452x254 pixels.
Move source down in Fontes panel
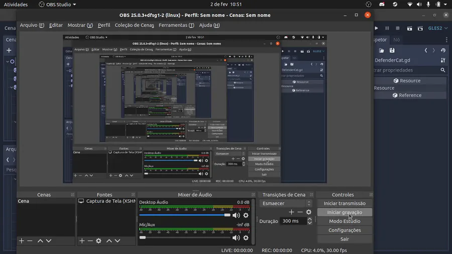pyautogui.click(x=118, y=241)
